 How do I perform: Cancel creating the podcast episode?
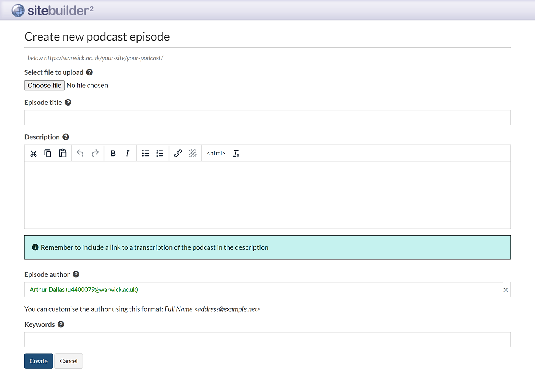pos(68,361)
